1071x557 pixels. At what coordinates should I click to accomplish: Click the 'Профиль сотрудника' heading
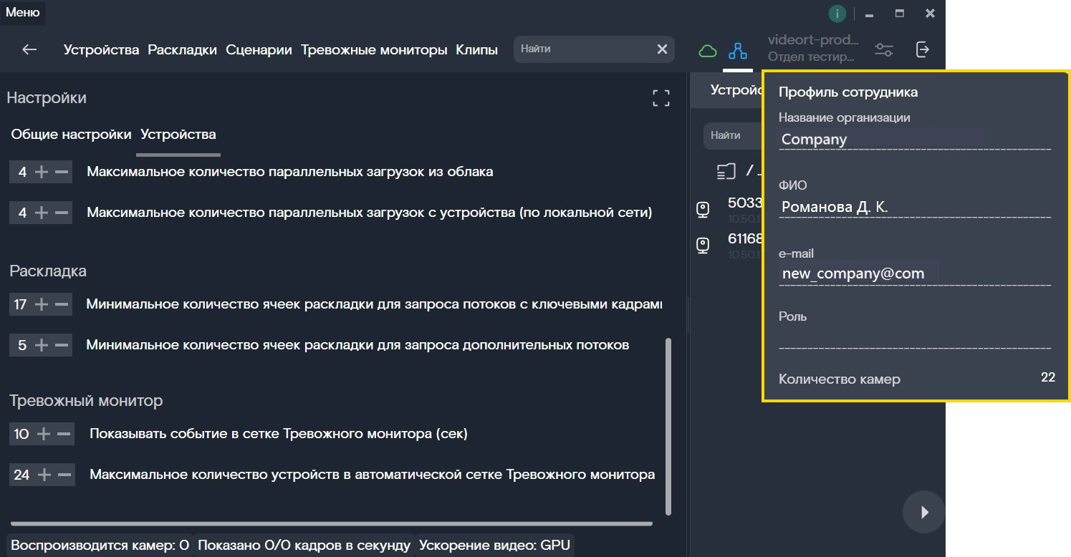848,92
